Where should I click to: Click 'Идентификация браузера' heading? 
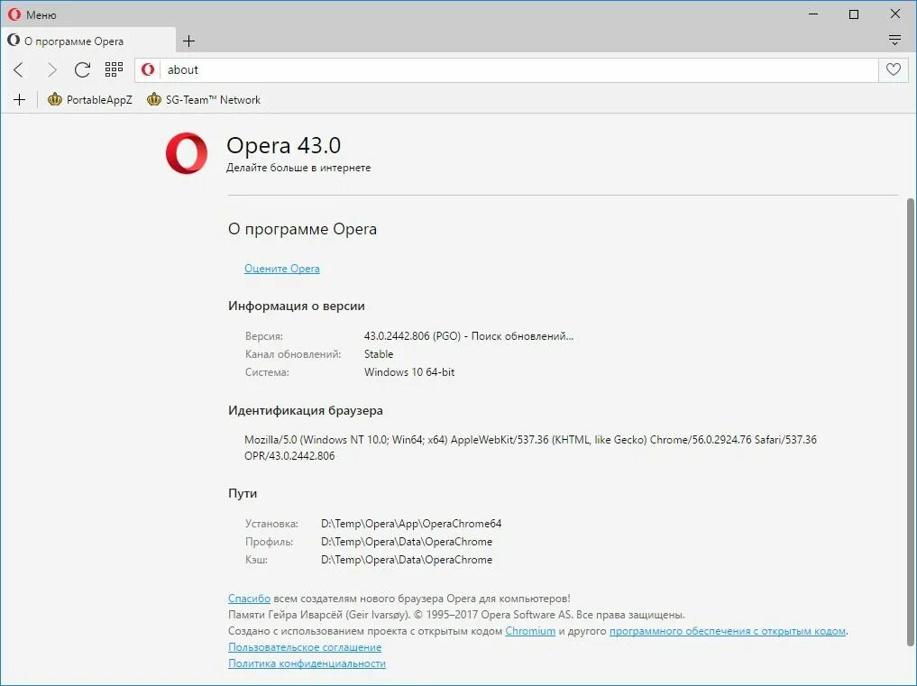306,410
